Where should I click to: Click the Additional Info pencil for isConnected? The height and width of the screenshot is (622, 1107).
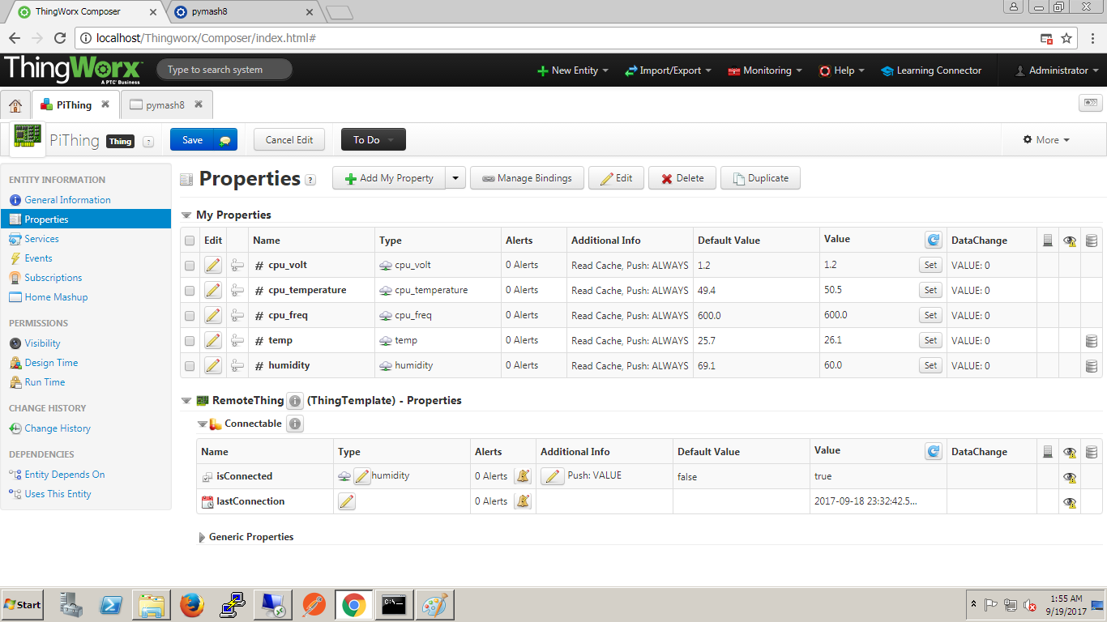click(x=552, y=476)
